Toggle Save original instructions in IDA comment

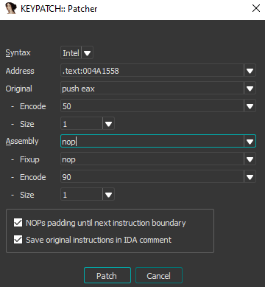click(x=18, y=240)
